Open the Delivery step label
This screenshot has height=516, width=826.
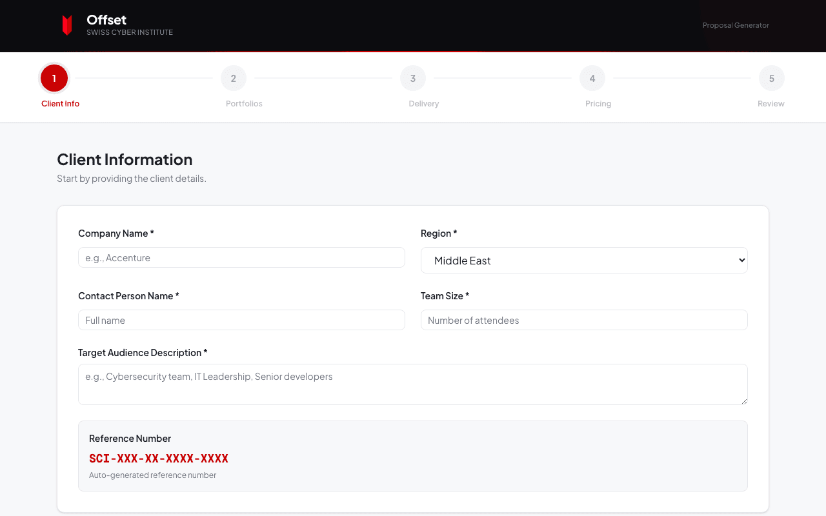click(x=423, y=104)
